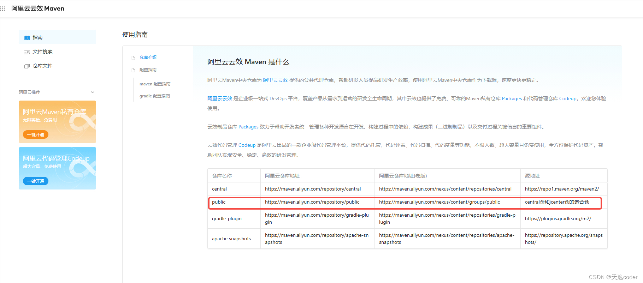Open the 阿里云Maven私有仓库 promo card
Image resolution: width=643 pixels, height=283 pixels.
coord(57,122)
